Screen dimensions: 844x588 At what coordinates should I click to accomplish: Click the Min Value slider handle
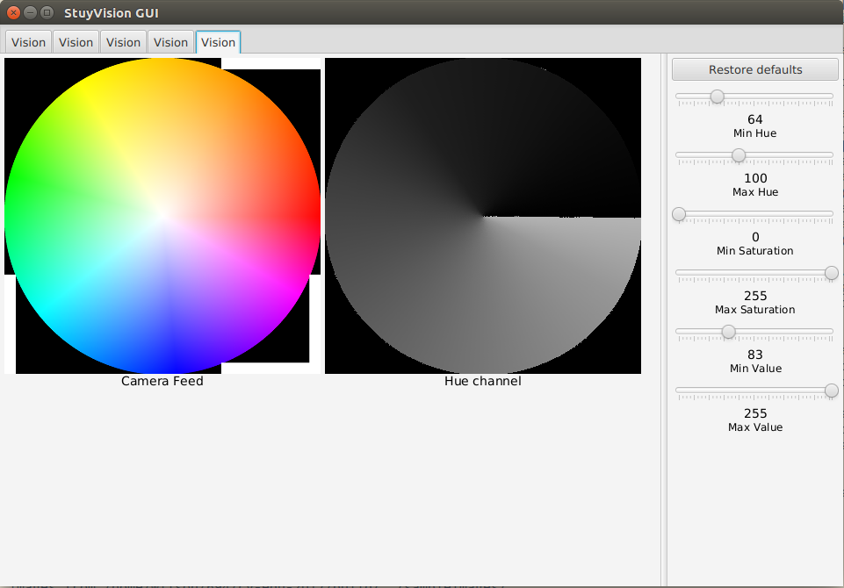[728, 332]
